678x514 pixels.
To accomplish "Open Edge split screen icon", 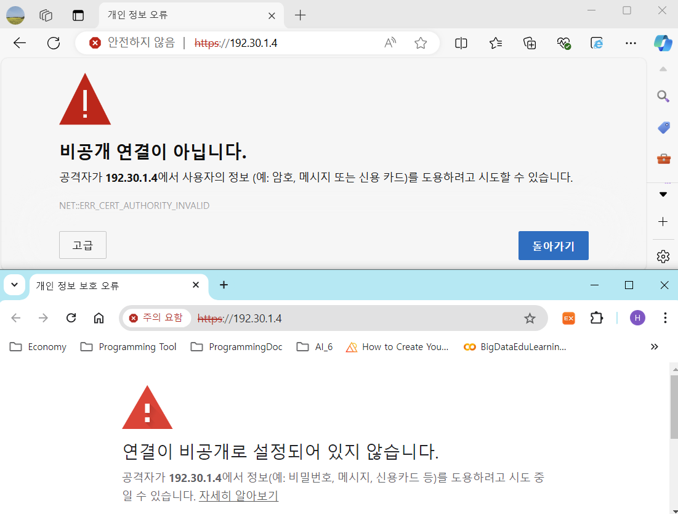I will pos(461,43).
